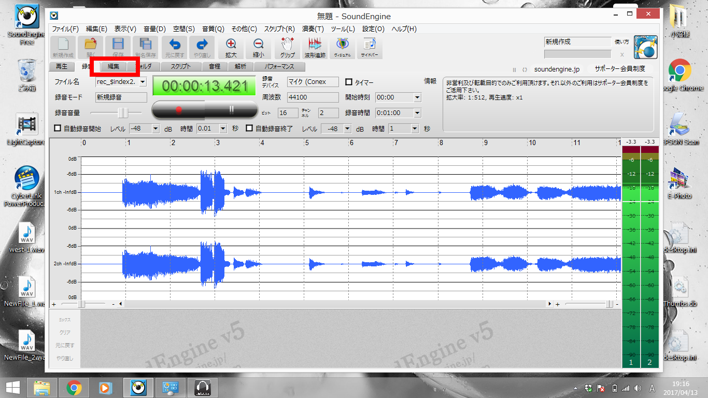Enable the 自動録音終了 checkbox
708x398 pixels.
pyautogui.click(x=249, y=129)
